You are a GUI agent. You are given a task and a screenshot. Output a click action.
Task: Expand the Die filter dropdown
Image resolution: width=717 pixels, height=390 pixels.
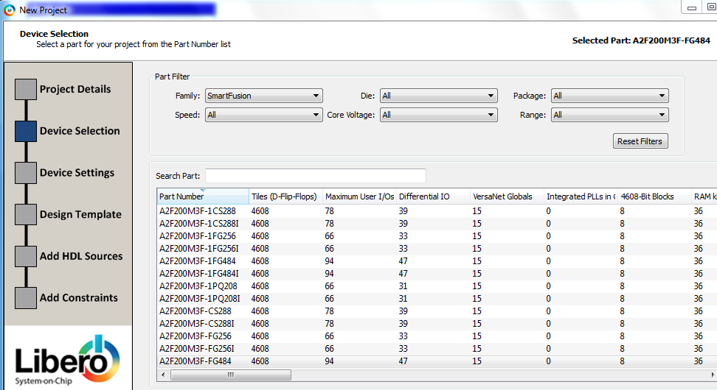[x=438, y=96]
